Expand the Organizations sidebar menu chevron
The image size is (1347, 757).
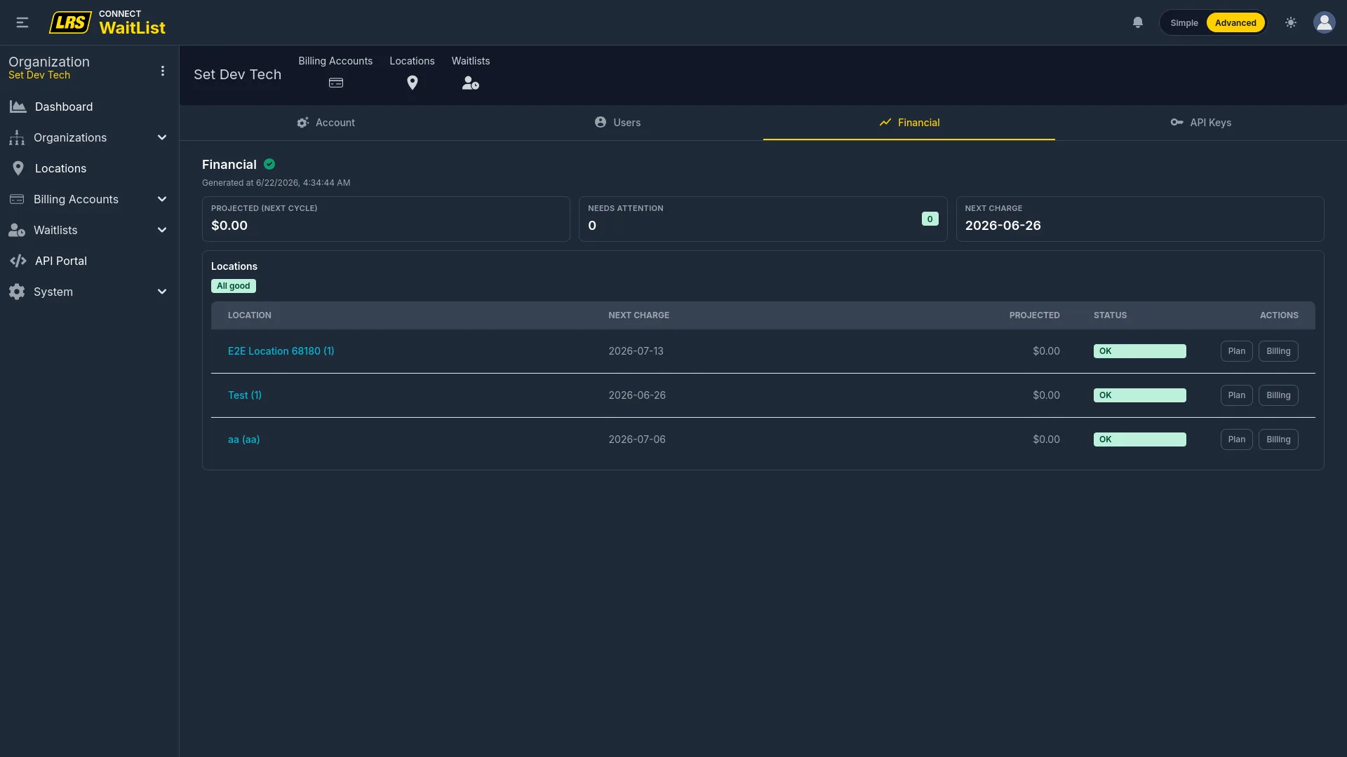point(162,137)
